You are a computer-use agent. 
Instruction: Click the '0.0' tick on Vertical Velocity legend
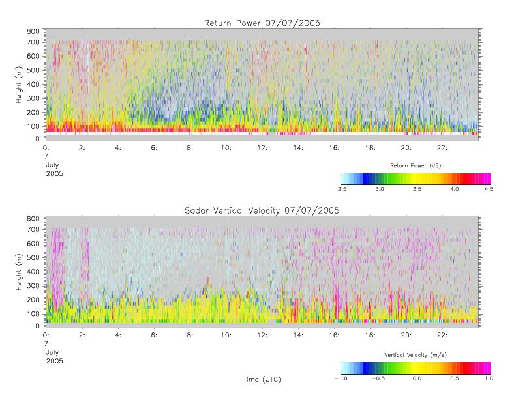pos(417,378)
